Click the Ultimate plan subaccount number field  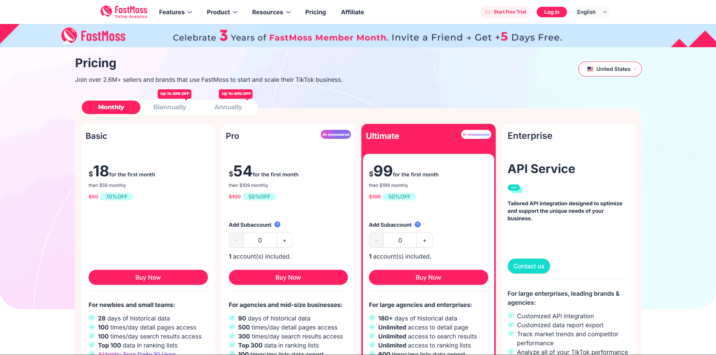400,240
